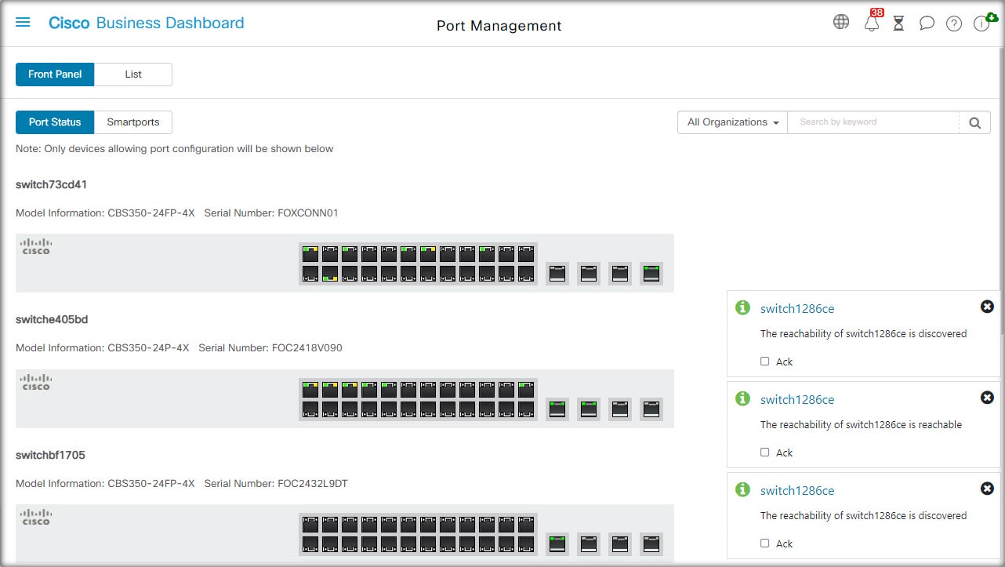Tick Ack on first discovered notification

765,362
